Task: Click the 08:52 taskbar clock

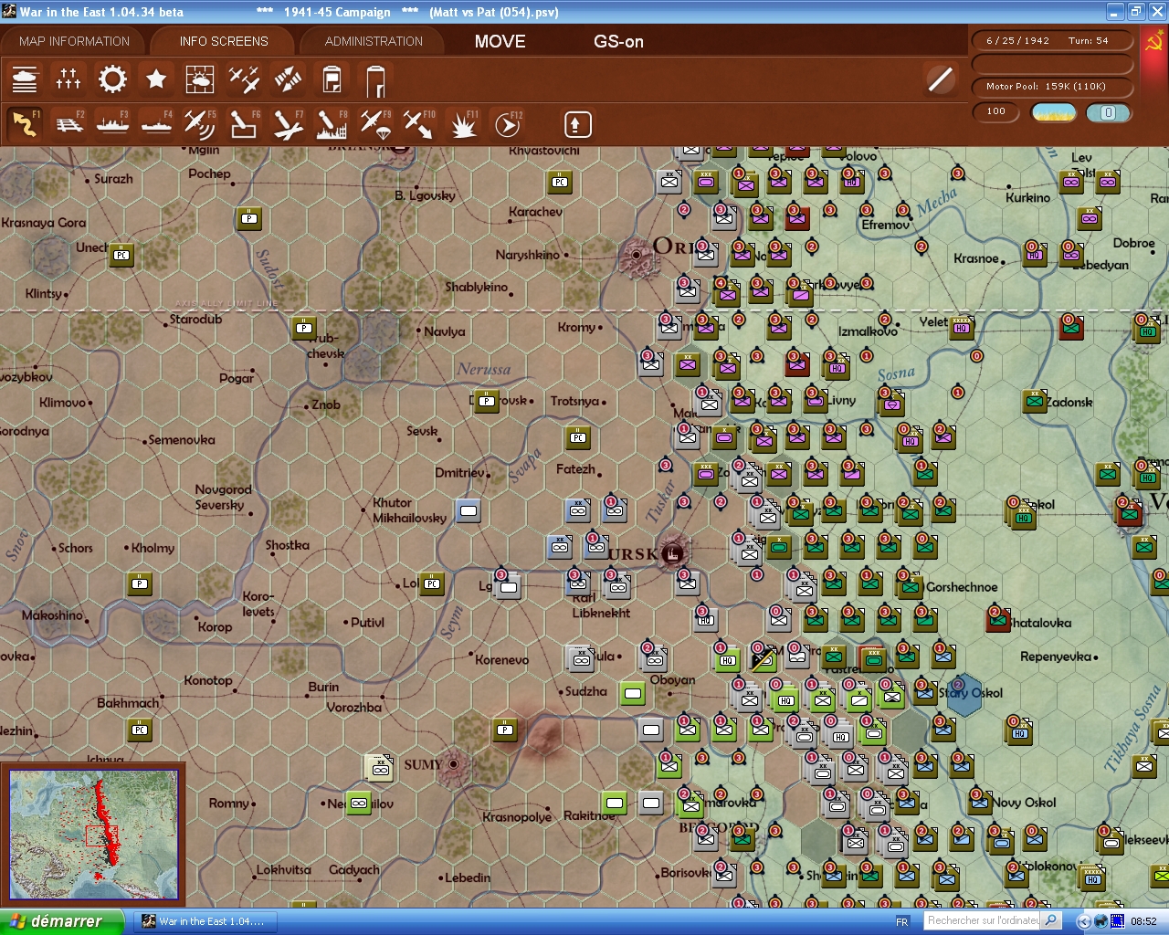Action: pyautogui.click(x=1143, y=922)
